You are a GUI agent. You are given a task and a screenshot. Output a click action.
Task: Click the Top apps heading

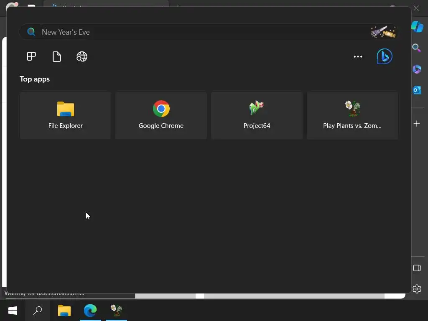point(35,79)
